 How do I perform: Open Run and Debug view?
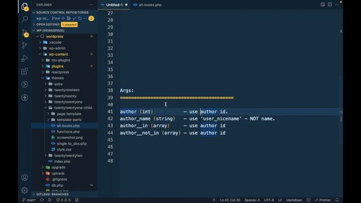pos(25,58)
